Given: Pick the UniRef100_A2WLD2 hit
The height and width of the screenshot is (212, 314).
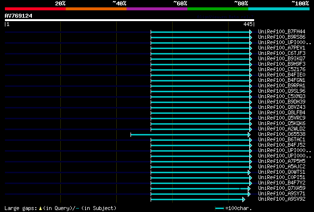Looking at the screenshot, I should click(282, 129).
